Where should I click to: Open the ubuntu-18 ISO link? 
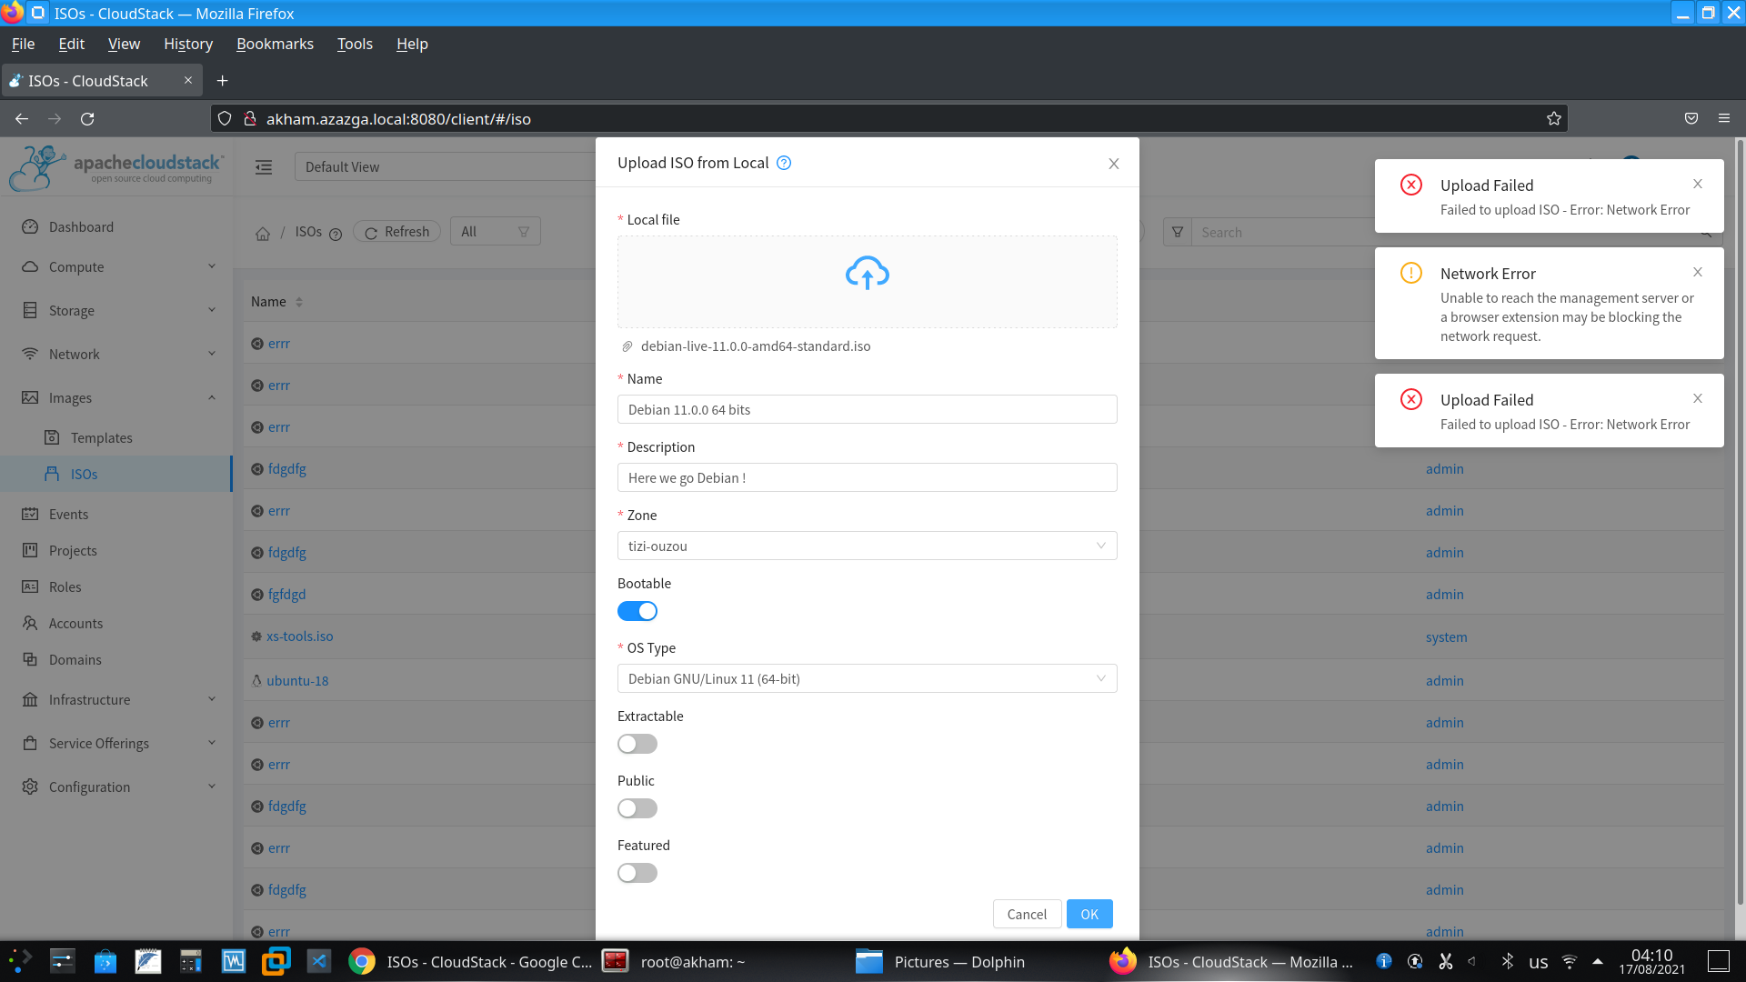[x=297, y=680]
